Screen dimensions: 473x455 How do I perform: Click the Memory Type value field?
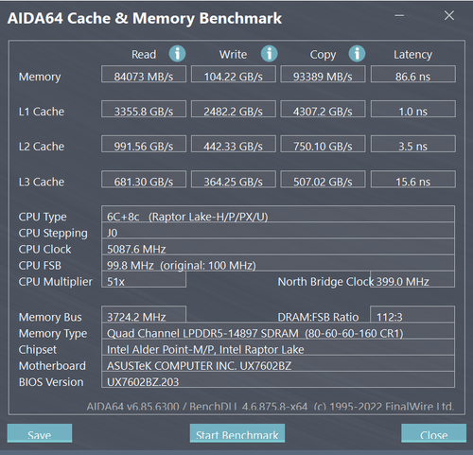pyautogui.click(x=278, y=331)
